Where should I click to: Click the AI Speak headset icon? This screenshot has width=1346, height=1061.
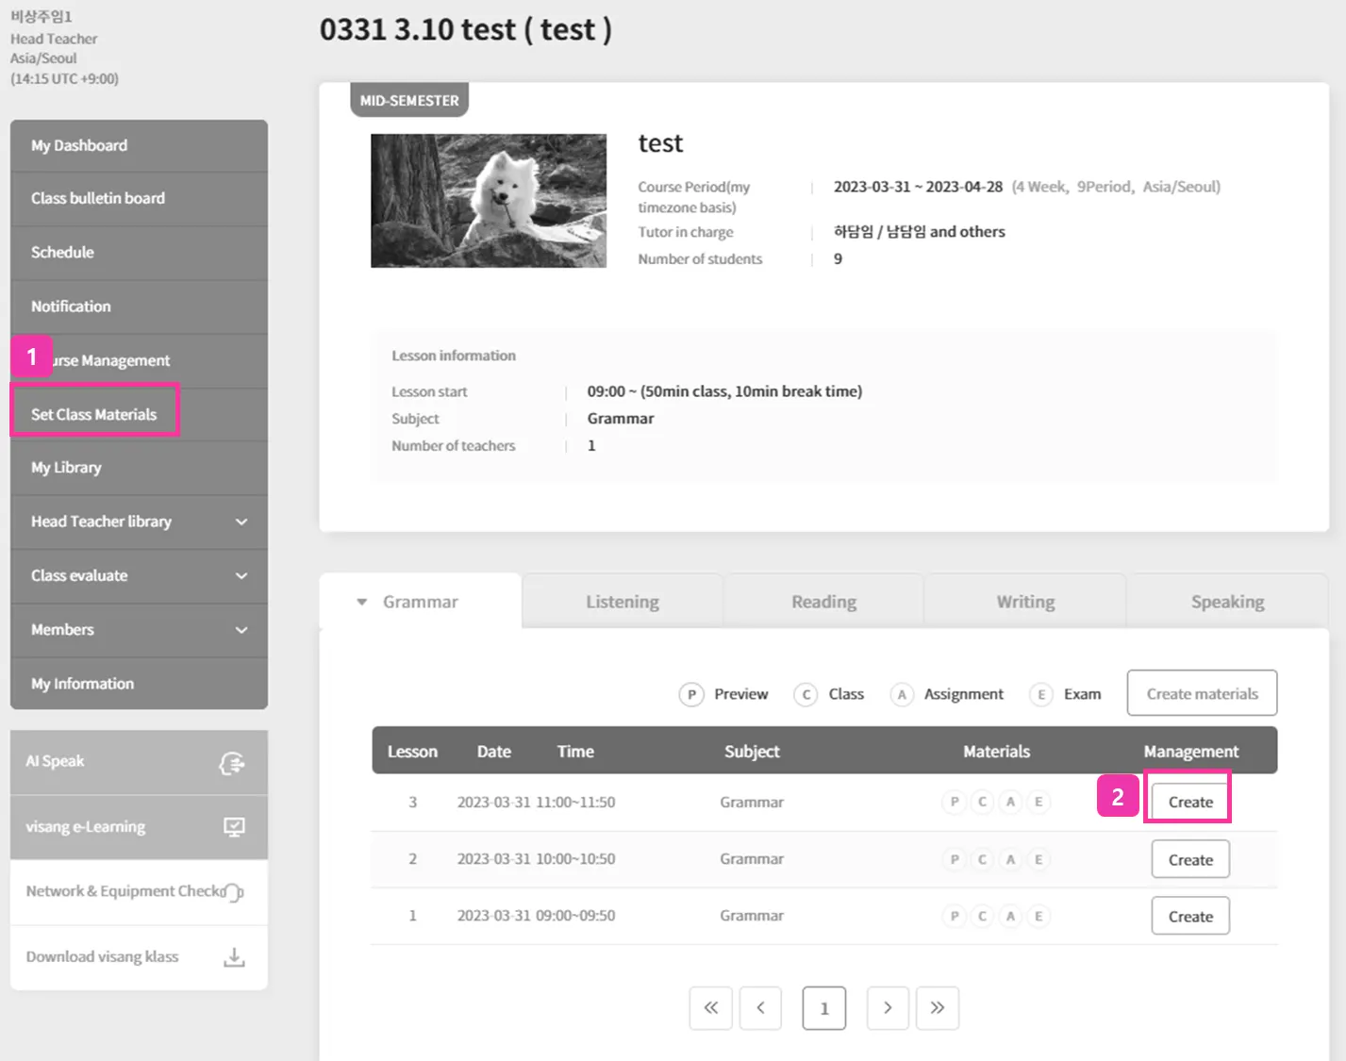tap(232, 763)
